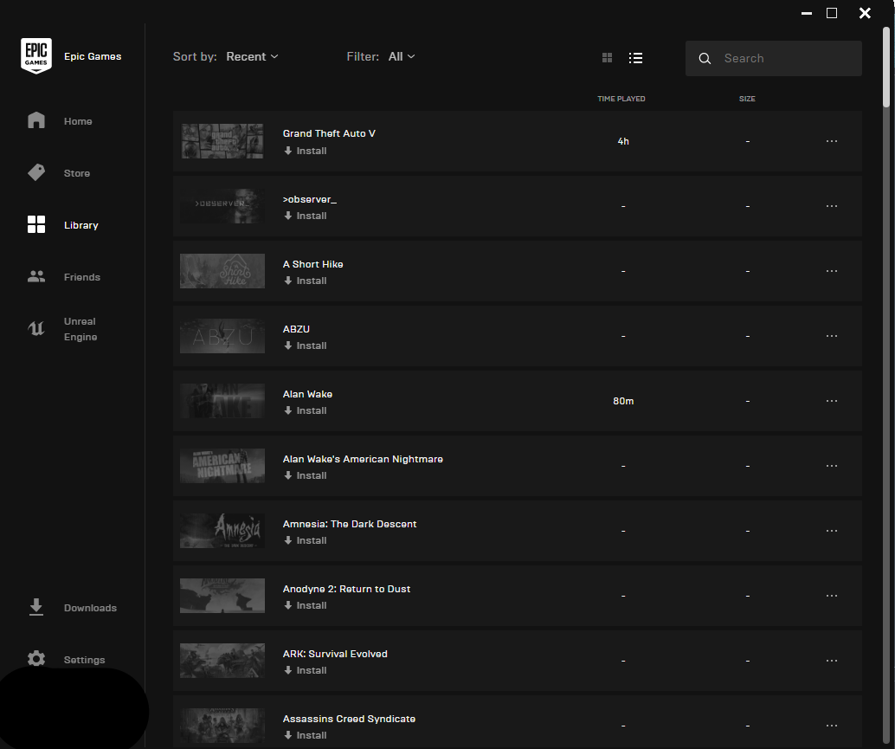Maximize the Epic Games launcher window

click(832, 13)
